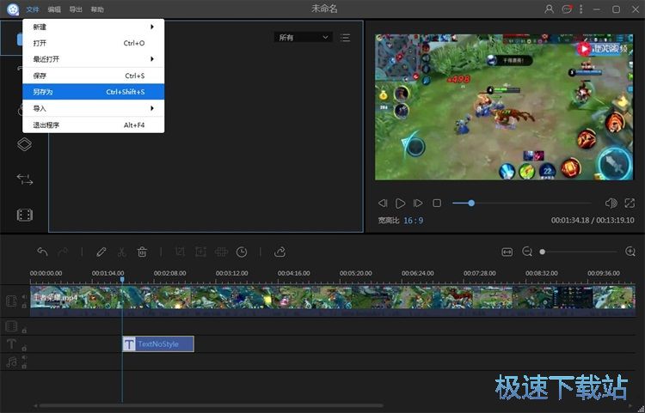Adjust the timeline zoom slider

[579, 252]
